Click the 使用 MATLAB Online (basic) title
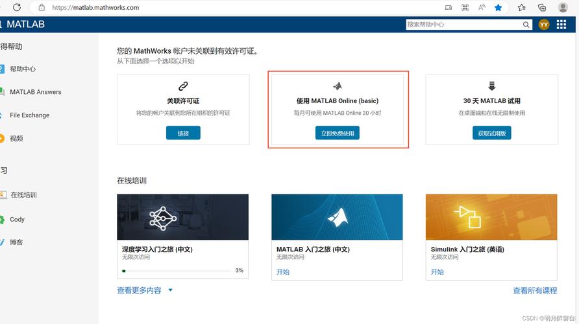Screen dimensions: 579x324 pyautogui.click(x=338, y=100)
